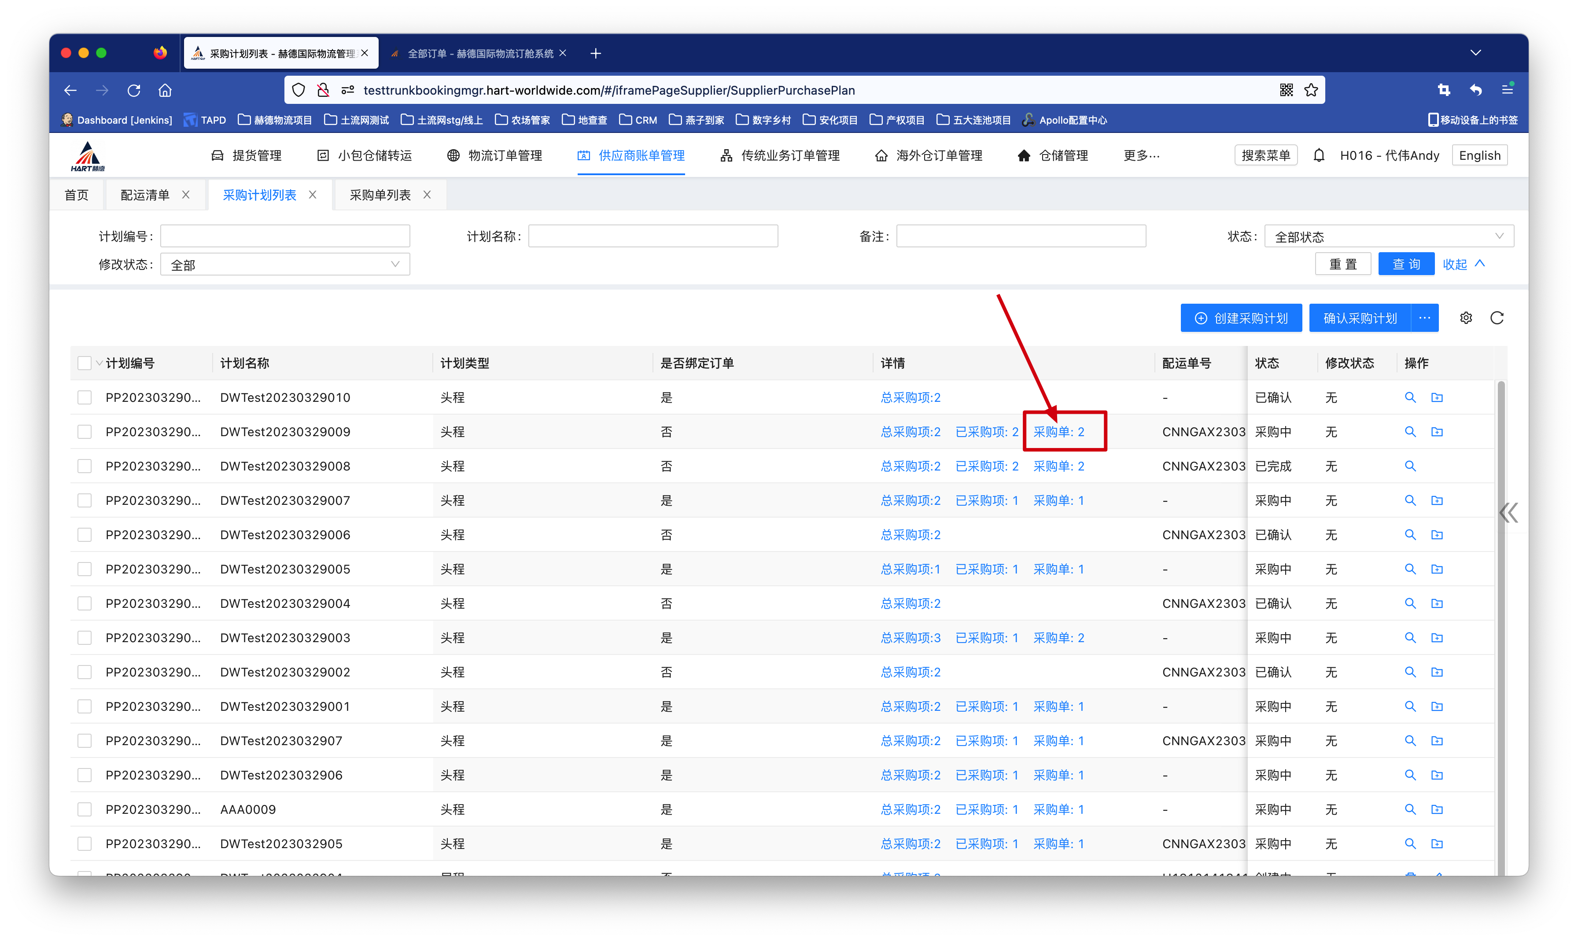This screenshot has width=1578, height=941.
Task: Check the DWTest20230329008 row checkbox
Action: coord(85,466)
